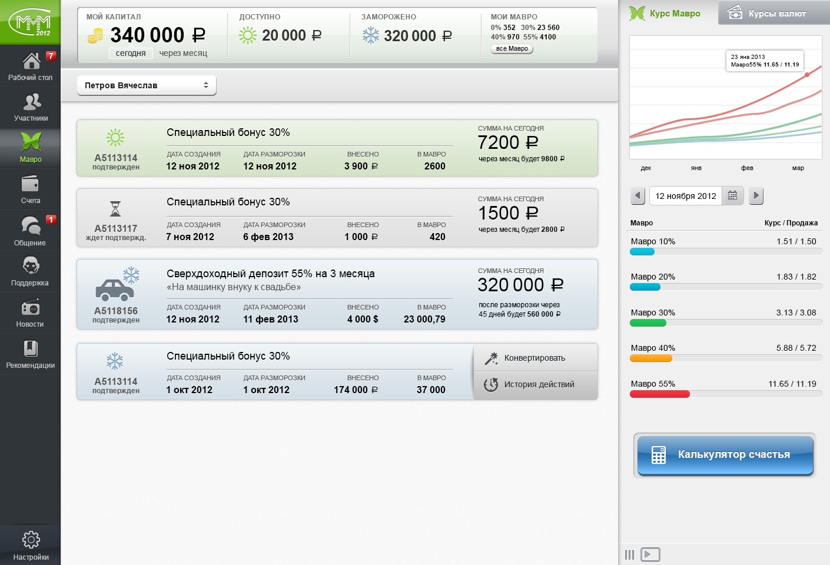The width and height of the screenshot is (830, 565).
Task: Click Конвертировать button
Action: click(x=536, y=358)
